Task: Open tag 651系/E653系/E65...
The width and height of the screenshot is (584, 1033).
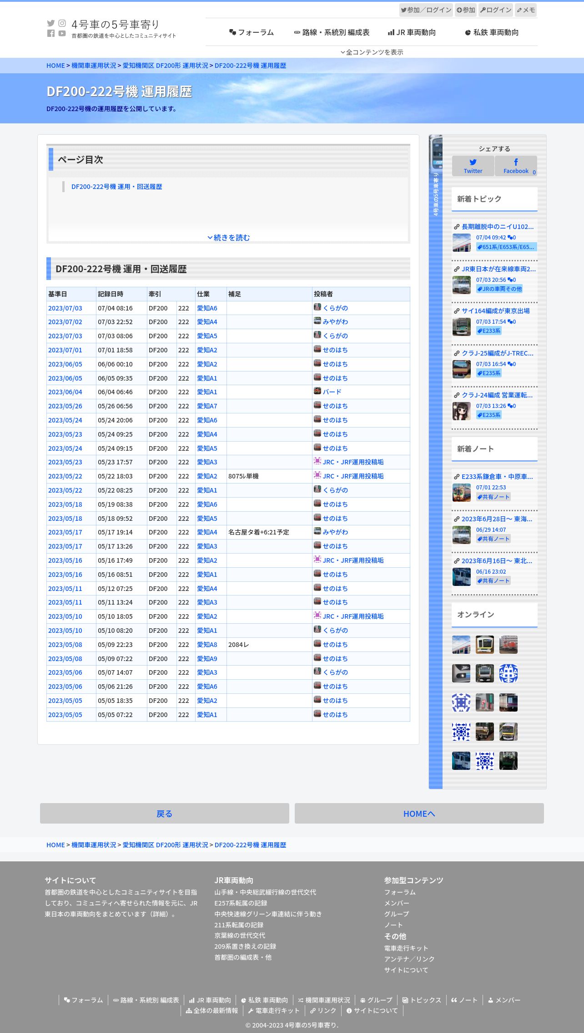Action: click(506, 247)
